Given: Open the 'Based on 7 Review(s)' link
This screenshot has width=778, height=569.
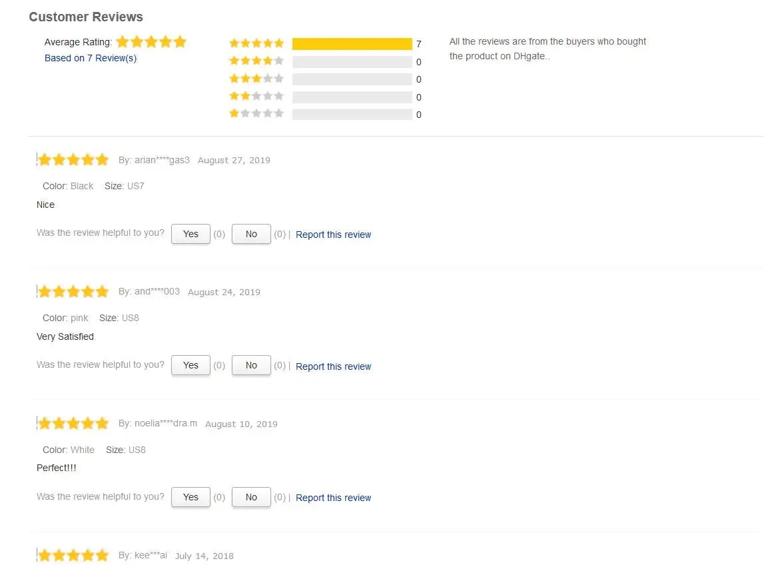Looking at the screenshot, I should [x=91, y=58].
